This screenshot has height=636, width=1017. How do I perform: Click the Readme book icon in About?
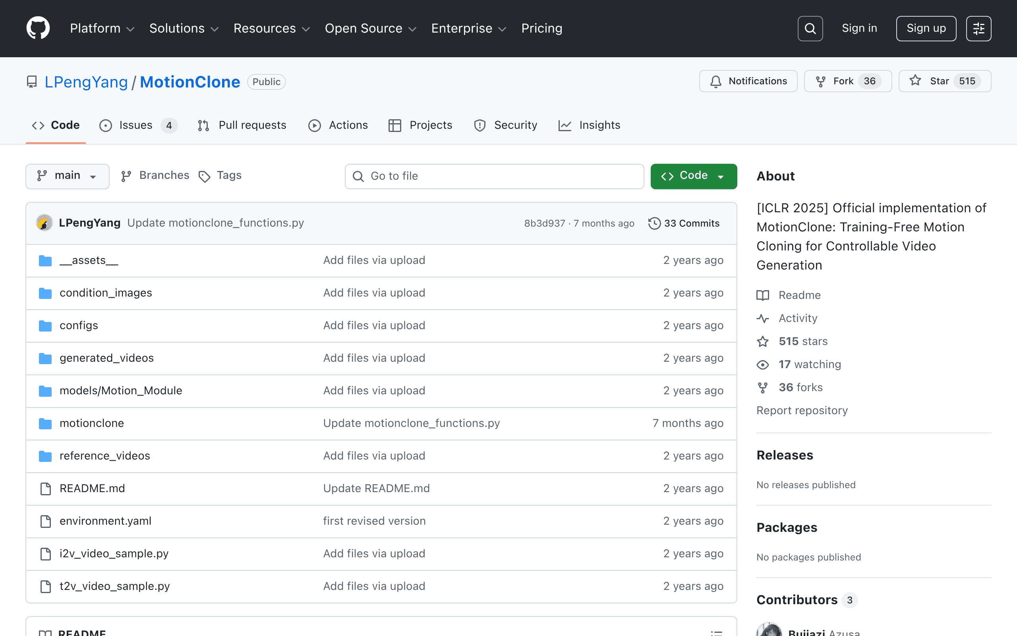763,295
